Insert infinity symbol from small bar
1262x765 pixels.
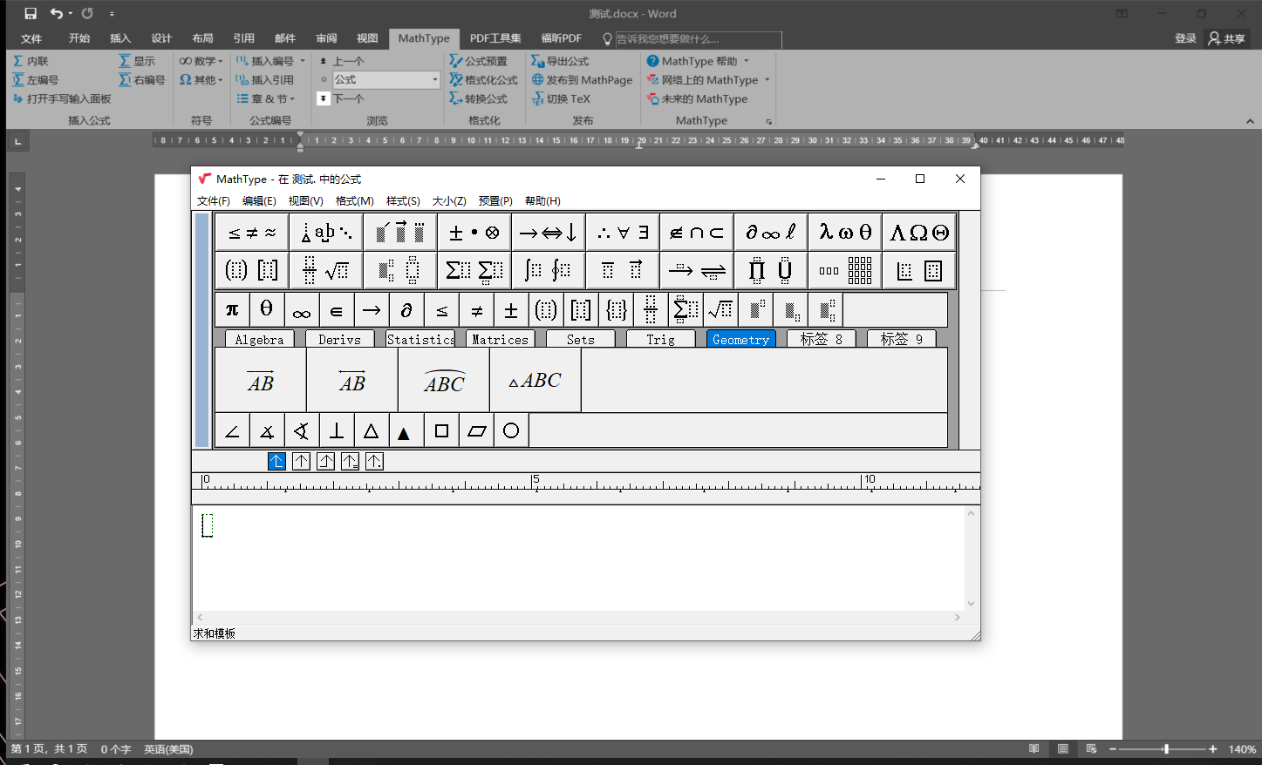(302, 309)
